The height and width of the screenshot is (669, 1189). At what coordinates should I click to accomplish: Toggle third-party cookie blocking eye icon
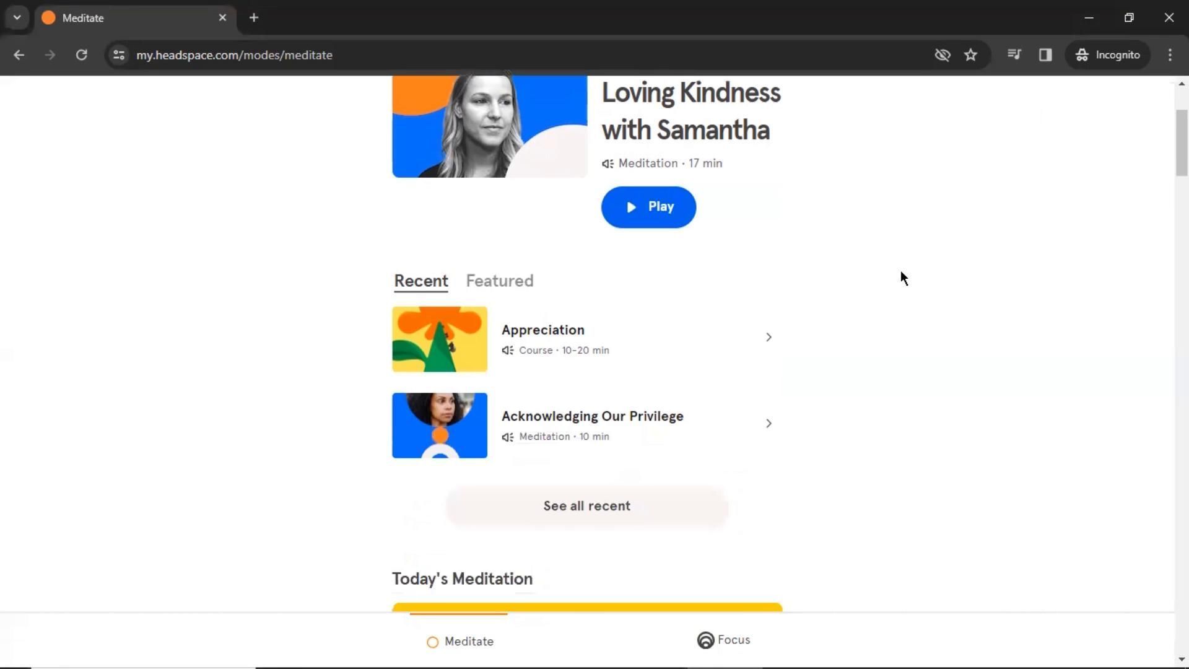(942, 55)
